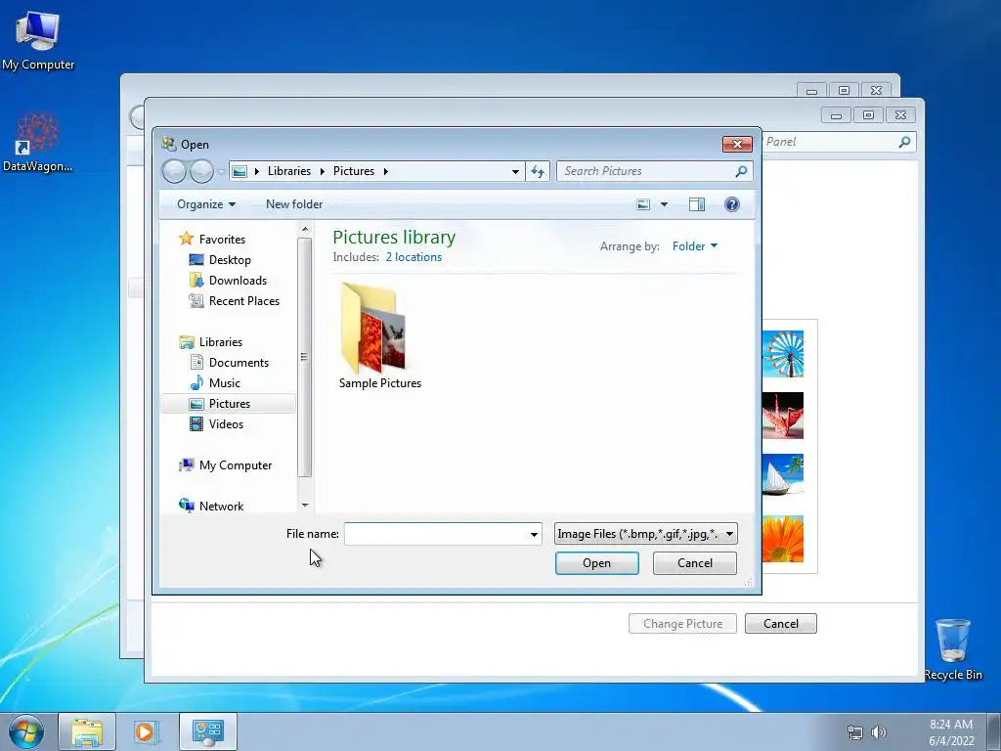Click the Show desktop strip on taskbar
This screenshot has width=1001, height=751.
coord(994,731)
